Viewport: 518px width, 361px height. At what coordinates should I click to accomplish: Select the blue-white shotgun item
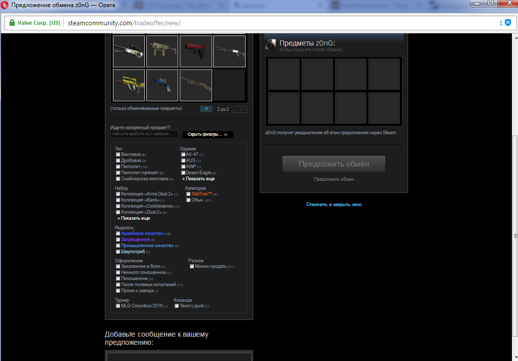[x=229, y=51]
